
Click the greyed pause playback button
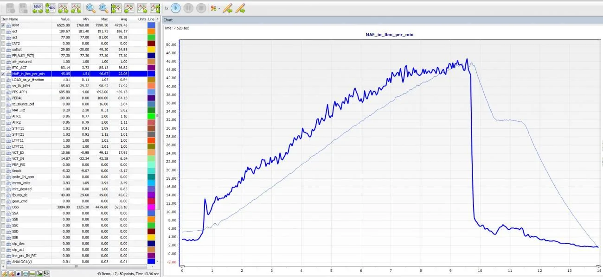(188, 8)
